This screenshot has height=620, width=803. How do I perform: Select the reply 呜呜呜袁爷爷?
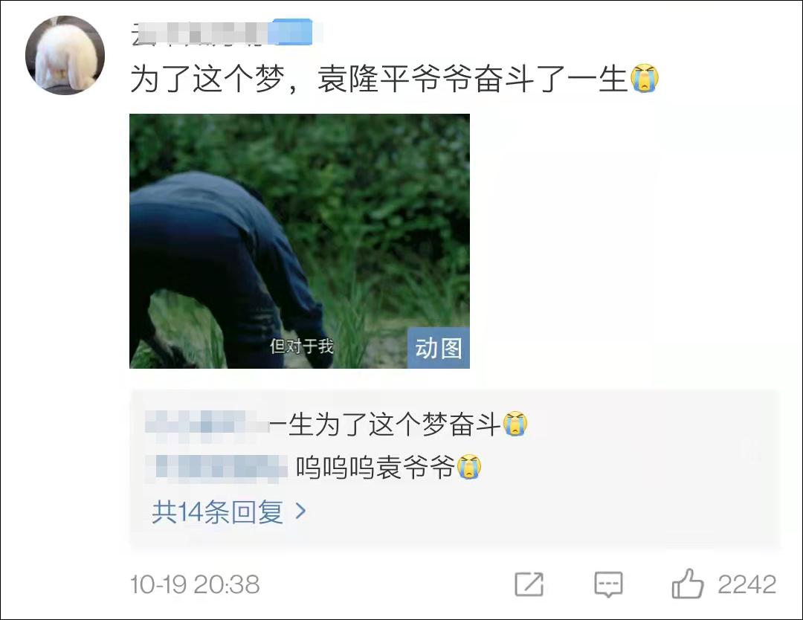point(375,468)
